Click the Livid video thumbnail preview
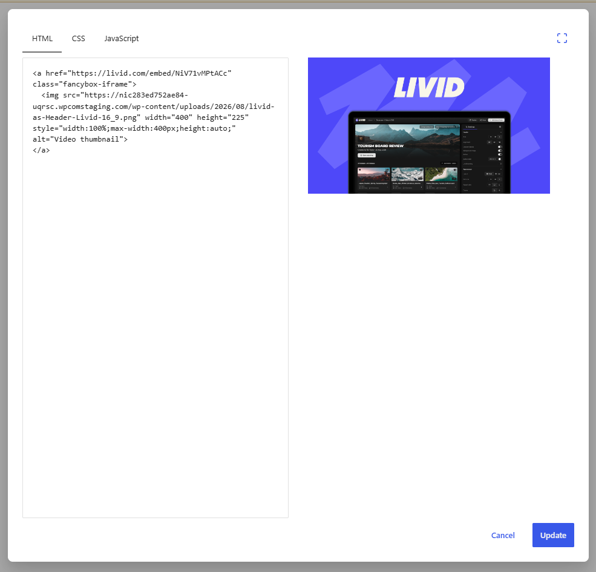 tap(429, 125)
